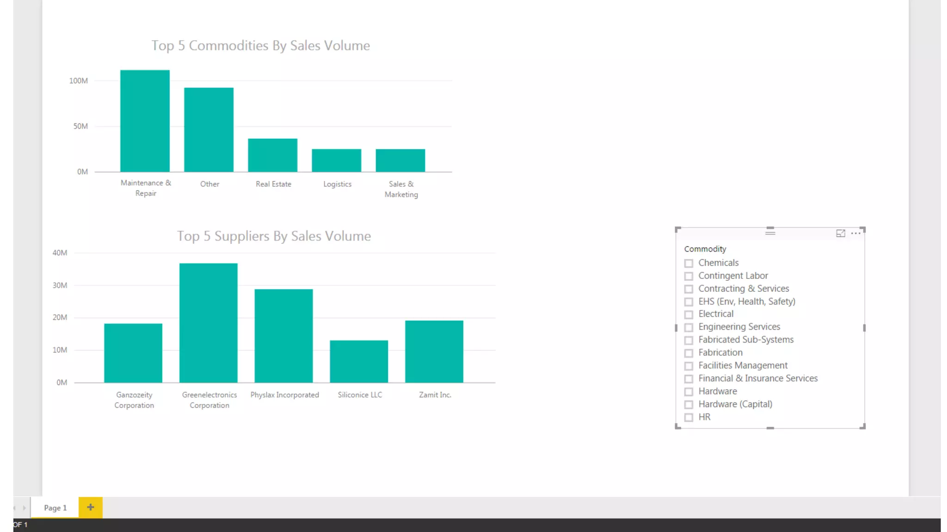The height and width of the screenshot is (532, 947).
Task: Click the Top 5 Commodities title
Action: click(261, 46)
